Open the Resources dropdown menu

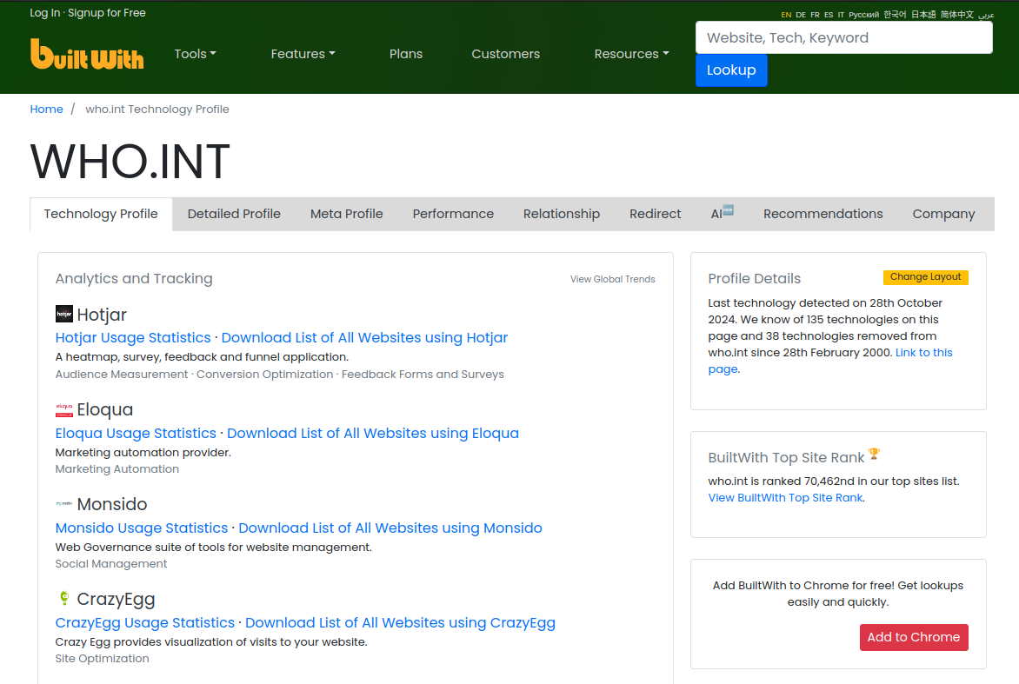631,54
